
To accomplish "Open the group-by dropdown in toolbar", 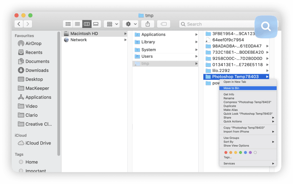I will click(x=112, y=24).
